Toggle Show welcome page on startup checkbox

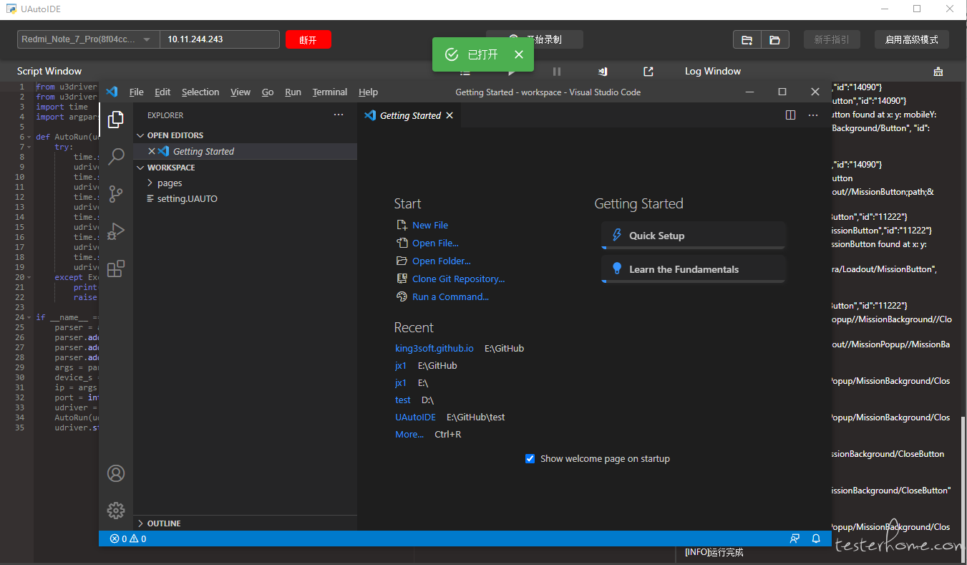(530, 458)
